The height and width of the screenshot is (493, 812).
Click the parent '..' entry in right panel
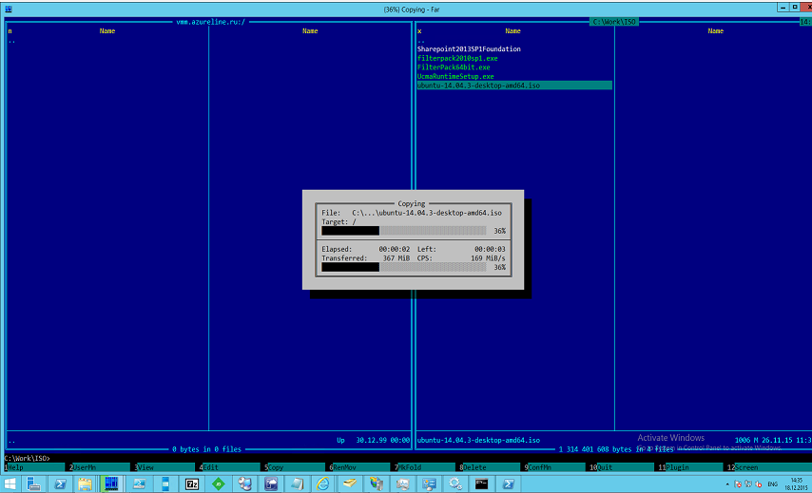tap(421, 40)
